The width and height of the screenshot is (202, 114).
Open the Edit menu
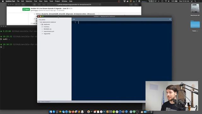point(22,1)
